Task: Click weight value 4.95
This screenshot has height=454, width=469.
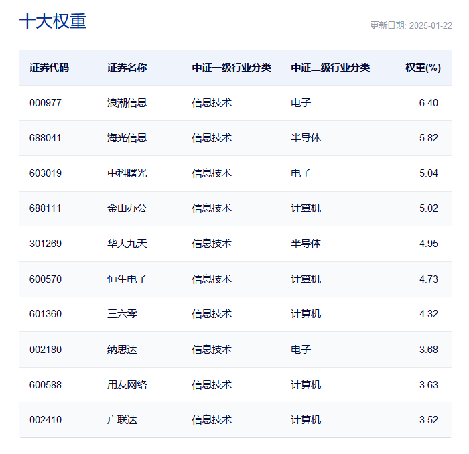Action: 428,244
